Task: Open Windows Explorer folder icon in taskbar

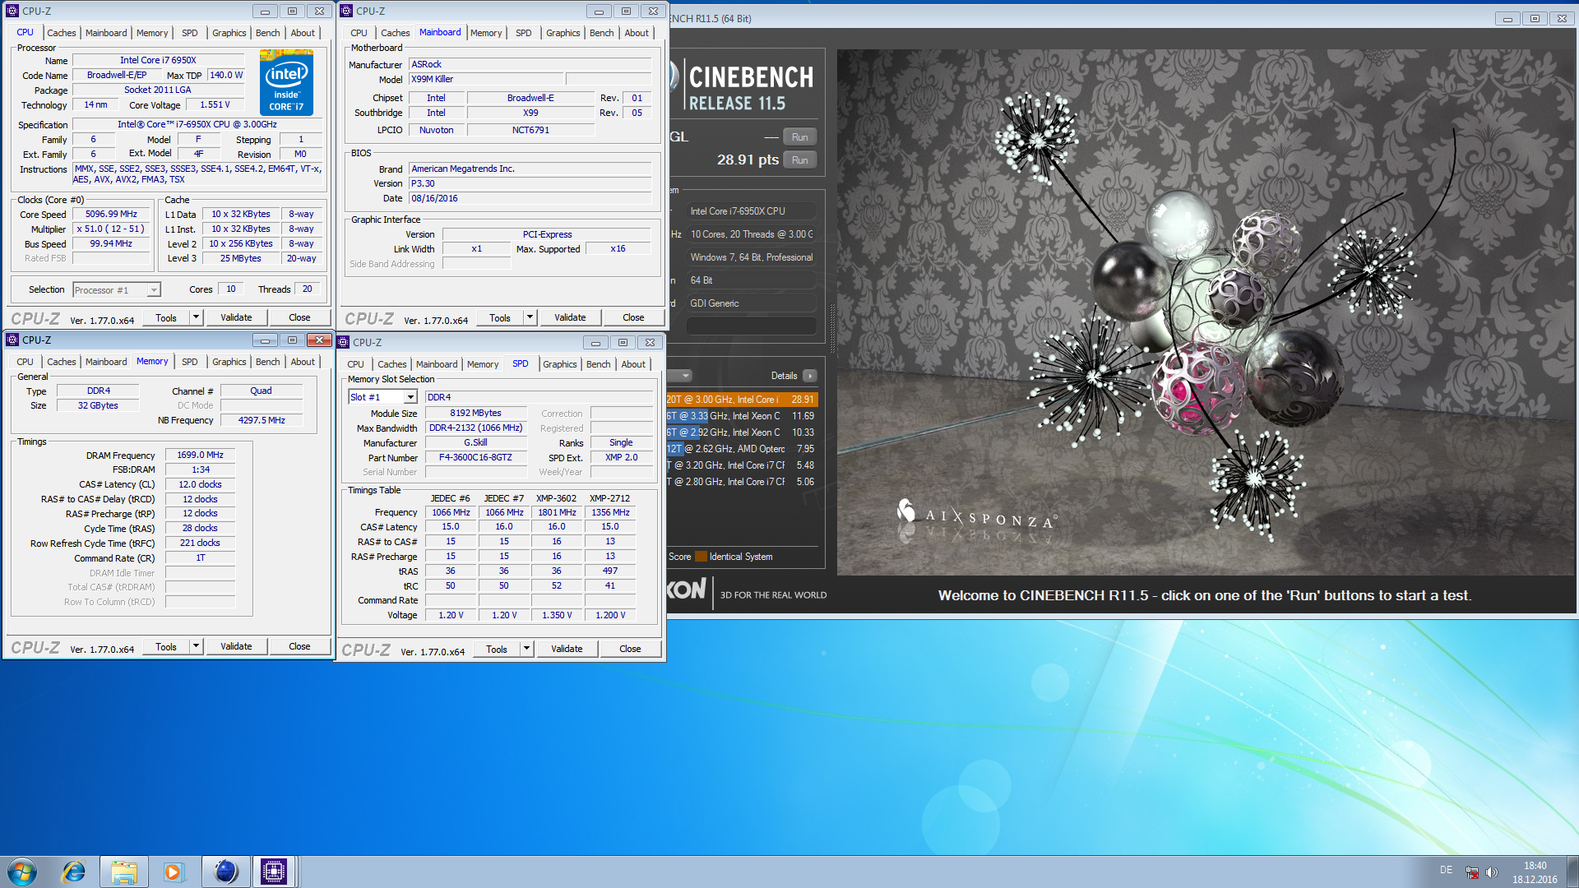Action: [x=124, y=871]
